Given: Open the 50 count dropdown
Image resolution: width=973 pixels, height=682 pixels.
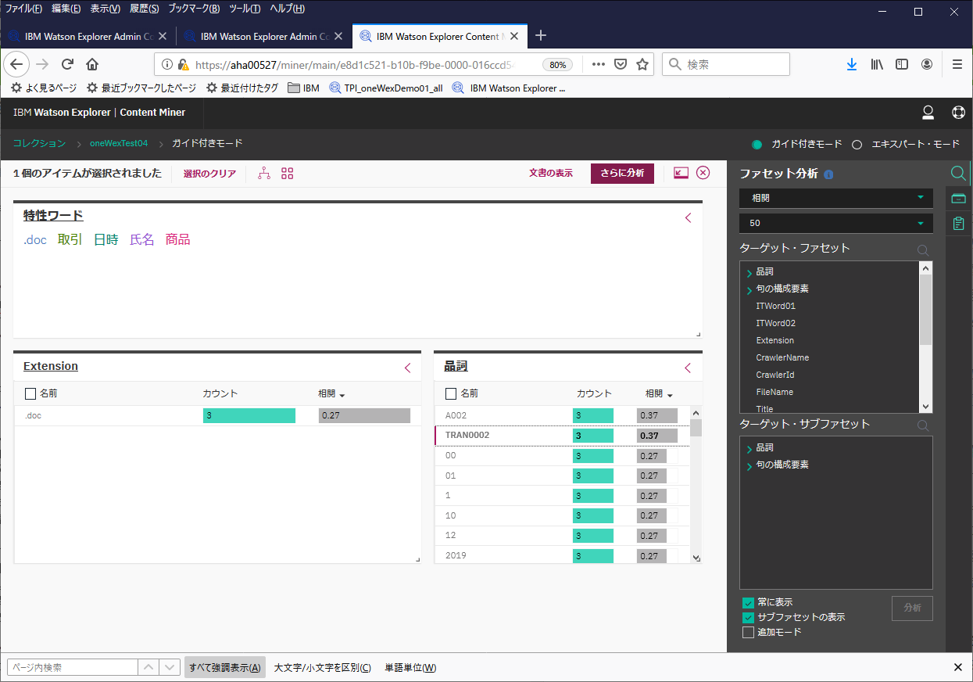Looking at the screenshot, I should coord(836,223).
